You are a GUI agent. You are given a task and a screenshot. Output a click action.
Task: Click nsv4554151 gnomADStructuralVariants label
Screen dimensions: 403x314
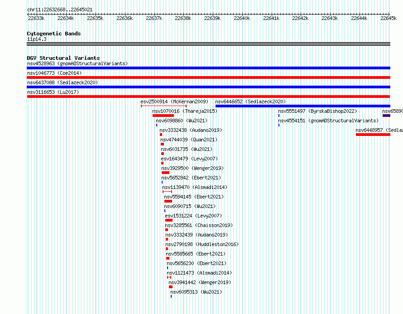(x=328, y=121)
